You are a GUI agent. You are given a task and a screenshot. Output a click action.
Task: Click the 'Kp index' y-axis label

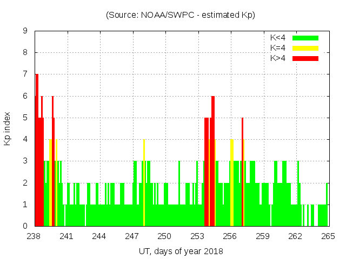(x=8, y=128)
